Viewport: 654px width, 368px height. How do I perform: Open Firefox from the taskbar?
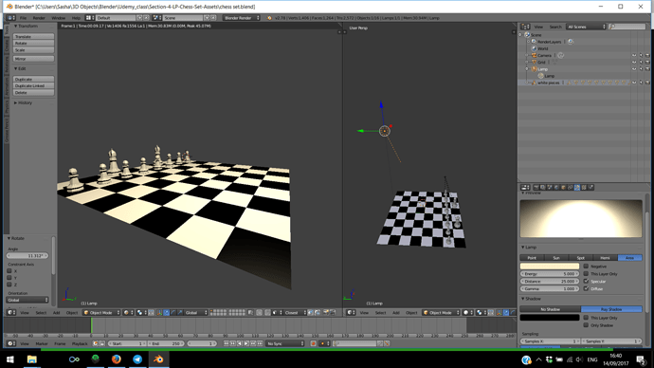[x=116, y=359]
